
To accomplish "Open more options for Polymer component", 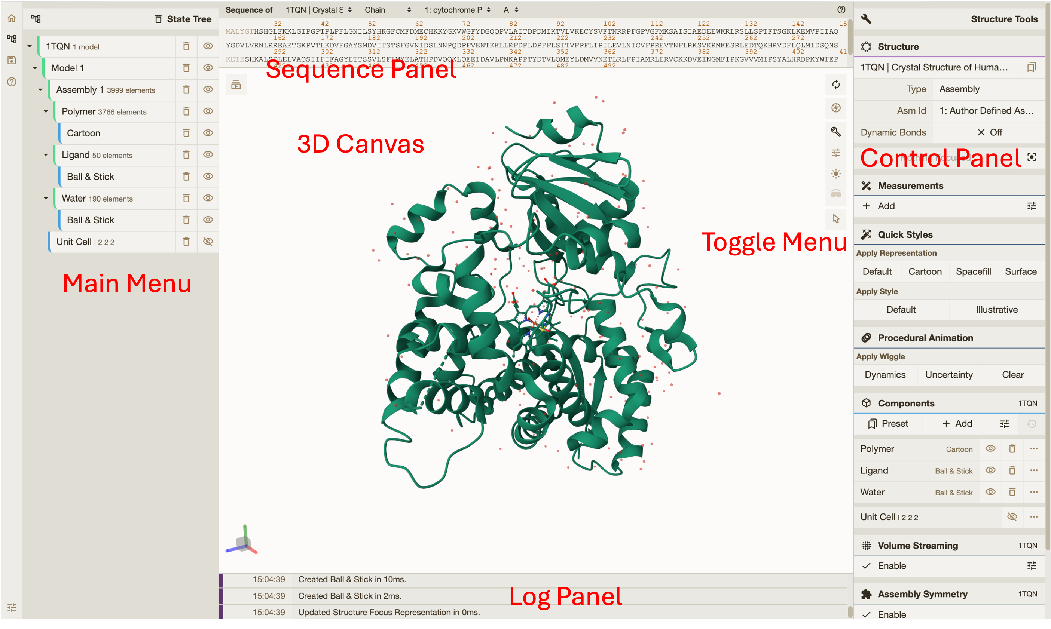I will 1034,448.
